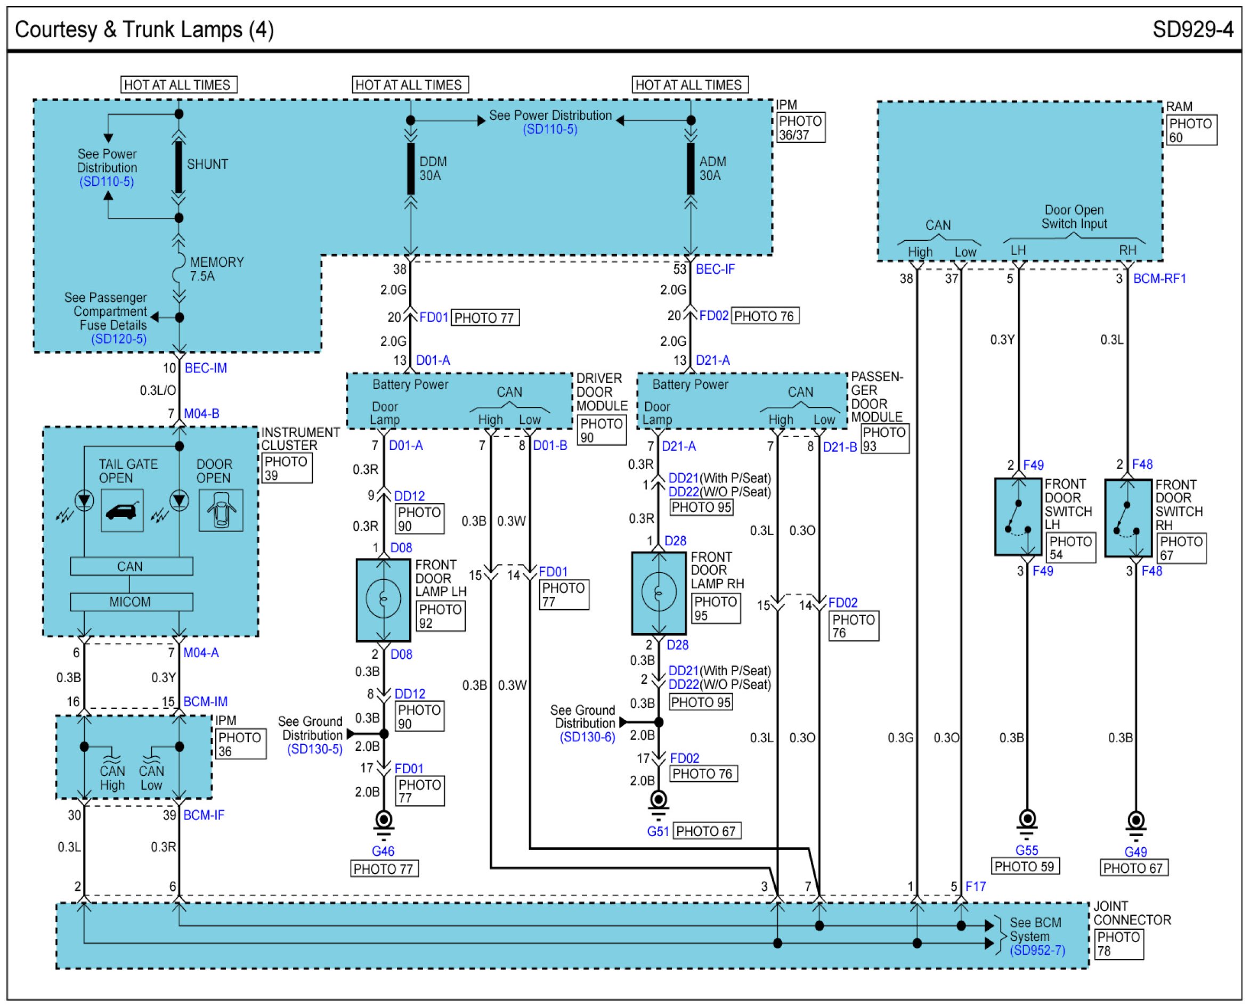Click the MICOM block in instrument cluster

point(131,602)
